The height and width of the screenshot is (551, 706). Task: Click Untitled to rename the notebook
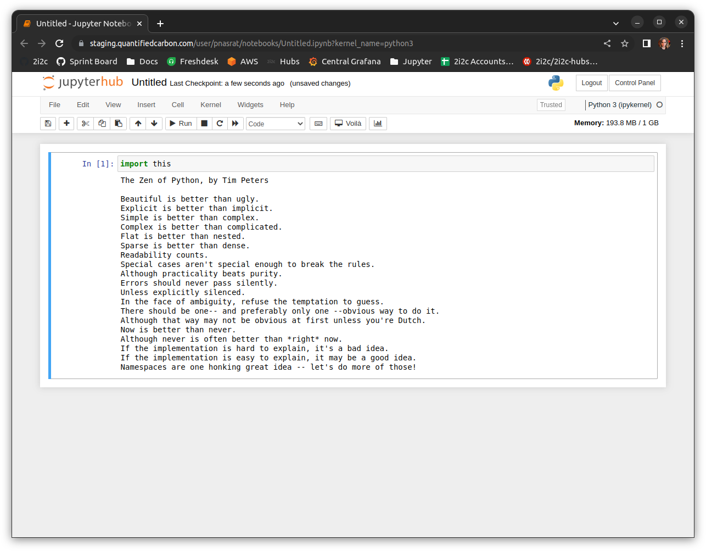[149, 82]
